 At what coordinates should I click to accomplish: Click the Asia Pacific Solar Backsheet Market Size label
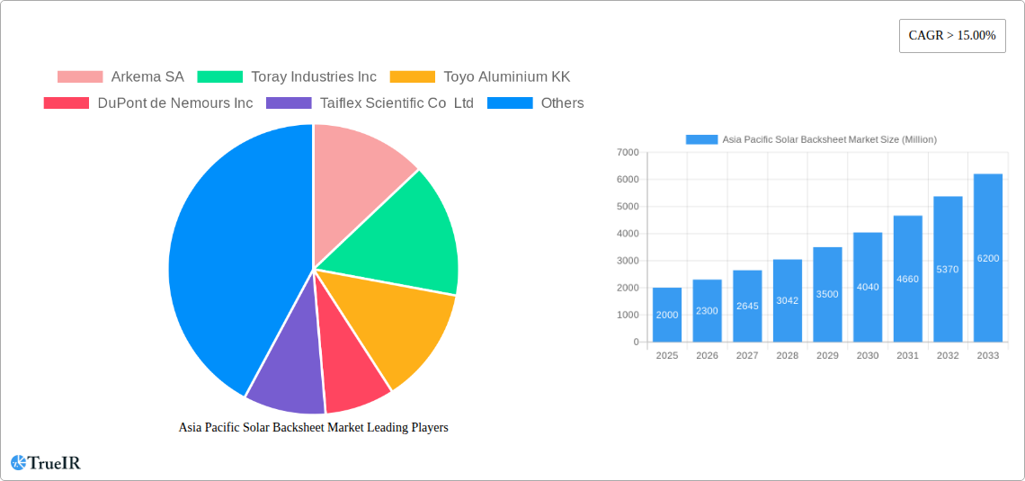click(830, 139)
